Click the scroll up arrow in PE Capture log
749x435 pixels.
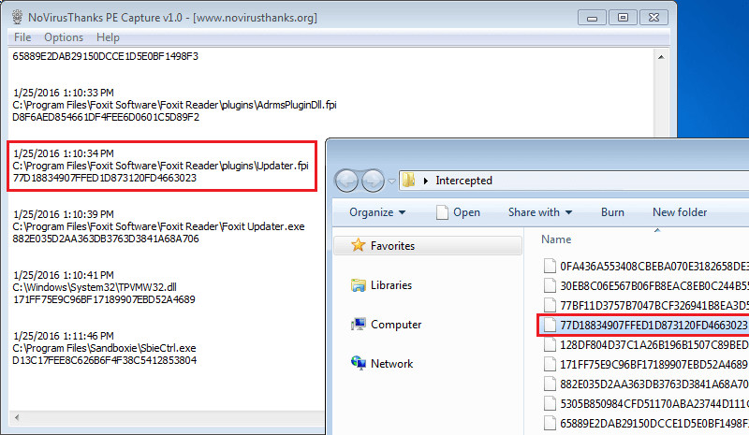coord(661,57)
